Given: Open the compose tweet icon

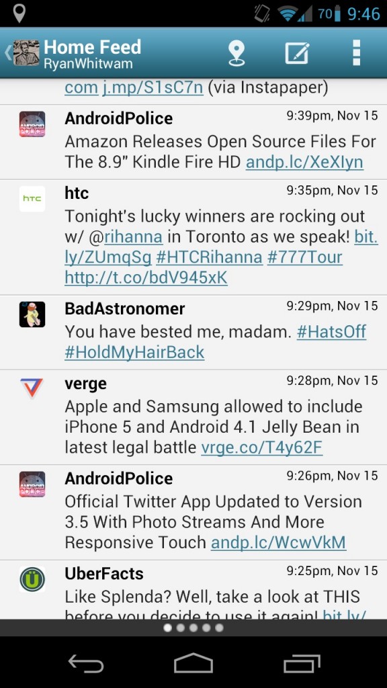Looking at the screenshot, I should click(297, 53).
